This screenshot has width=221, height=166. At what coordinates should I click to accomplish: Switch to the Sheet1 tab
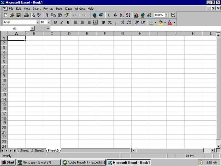(25, 150)
